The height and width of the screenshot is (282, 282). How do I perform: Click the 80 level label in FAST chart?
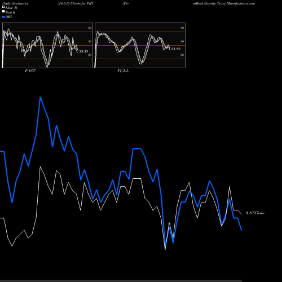90,28
